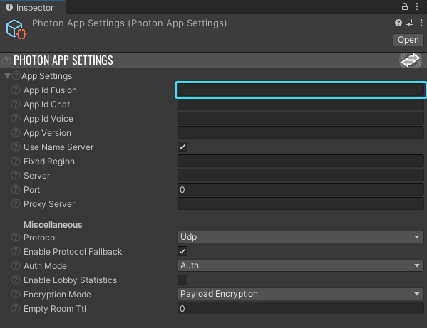Click the Fixed Region input field
427x328 pixels.
pyautogui.click(x=301, y=161)
